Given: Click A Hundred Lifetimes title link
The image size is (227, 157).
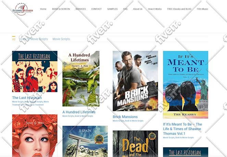Looking at the screenshot, I should [x=79, y=112].
